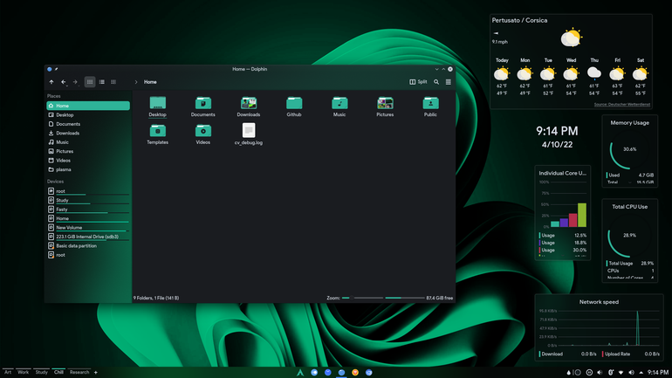672x378 pixels.
Task: Select the Public folder icon
Action: (430, 107)
